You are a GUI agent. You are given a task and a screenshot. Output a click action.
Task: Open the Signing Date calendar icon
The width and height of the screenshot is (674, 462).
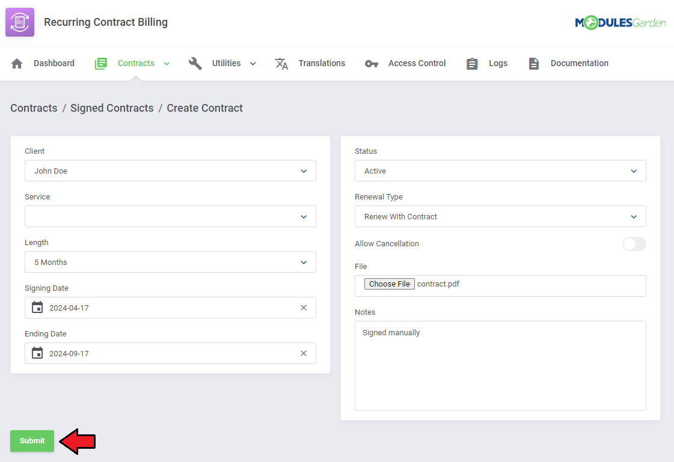tap(37, 308)
